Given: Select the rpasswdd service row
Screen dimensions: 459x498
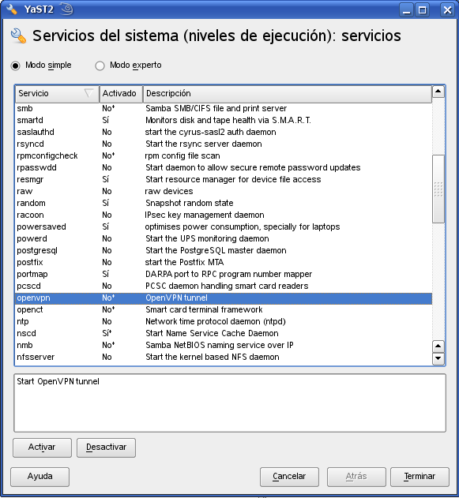Looking at the screenshot, I should pyautogui.click(x=224, y=167).
